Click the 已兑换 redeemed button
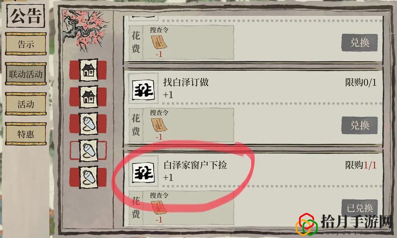 (x=359, y=207)
